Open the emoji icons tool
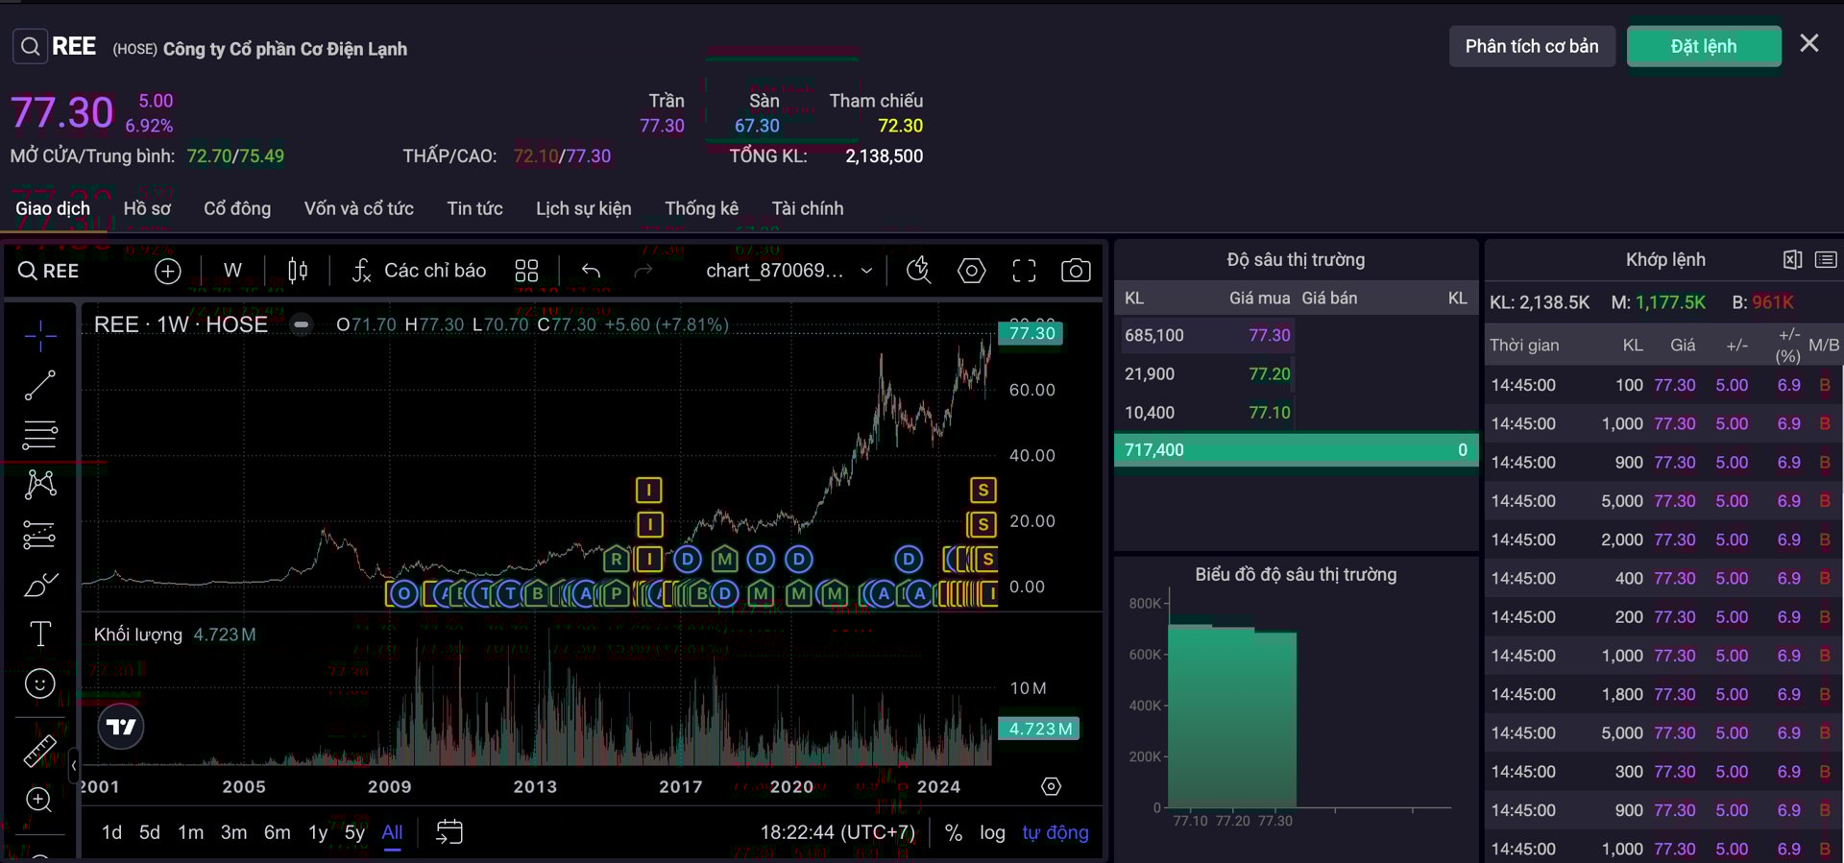Screen dimensions: 1844x863 pos(40,683)
